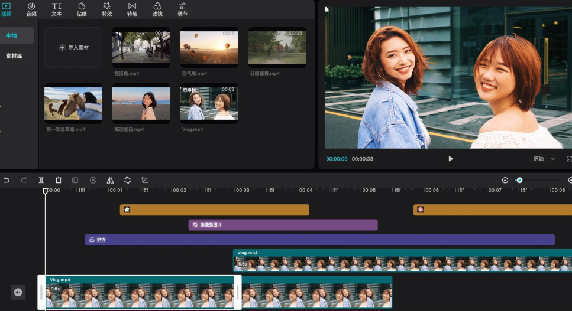The image size is (572, 311).
Task: Click the current time 00:00:00 in preview
Action: click(337, 159)
